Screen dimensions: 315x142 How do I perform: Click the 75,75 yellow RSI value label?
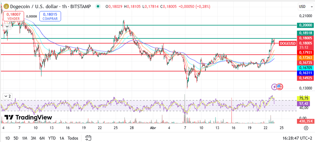[x=303, y=99]
